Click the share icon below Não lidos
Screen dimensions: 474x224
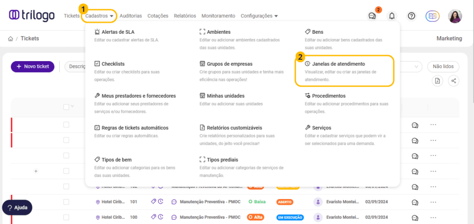point(453,81)
